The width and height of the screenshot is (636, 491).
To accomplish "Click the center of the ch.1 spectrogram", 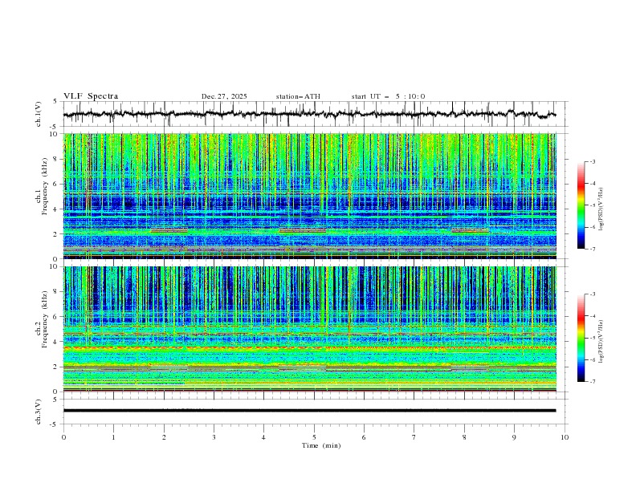I will [313, 196].
